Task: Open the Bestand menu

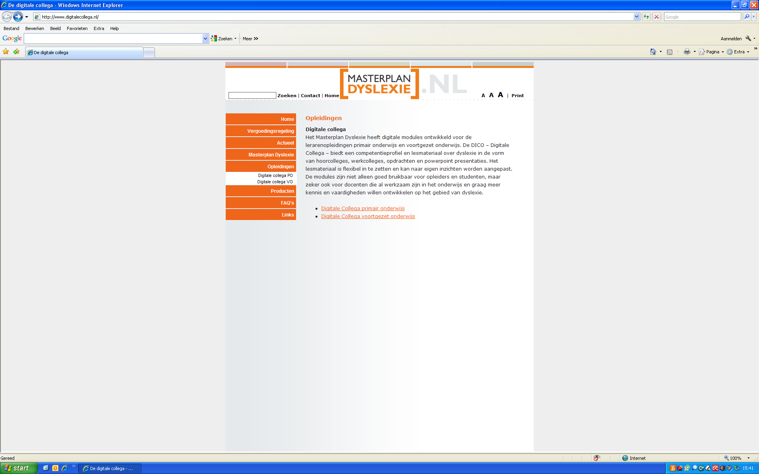Action: [x=11, y=28]
